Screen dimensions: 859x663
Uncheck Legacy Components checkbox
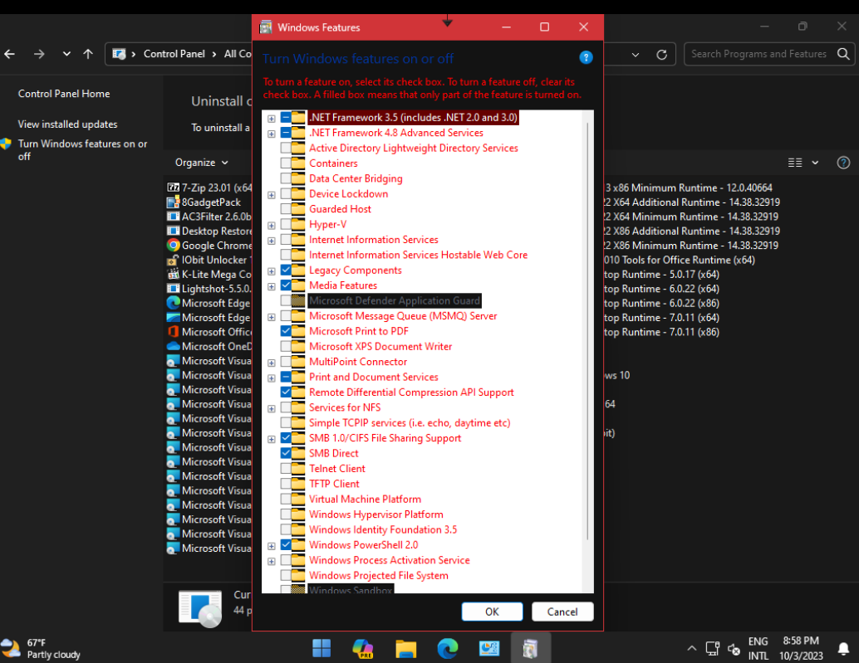click(286, 271)
